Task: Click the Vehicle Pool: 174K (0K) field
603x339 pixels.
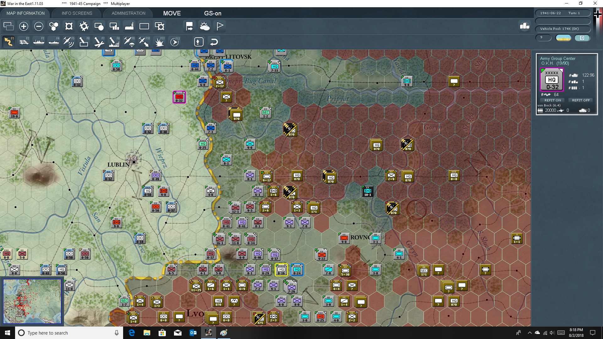Action: tap(562, 29)
